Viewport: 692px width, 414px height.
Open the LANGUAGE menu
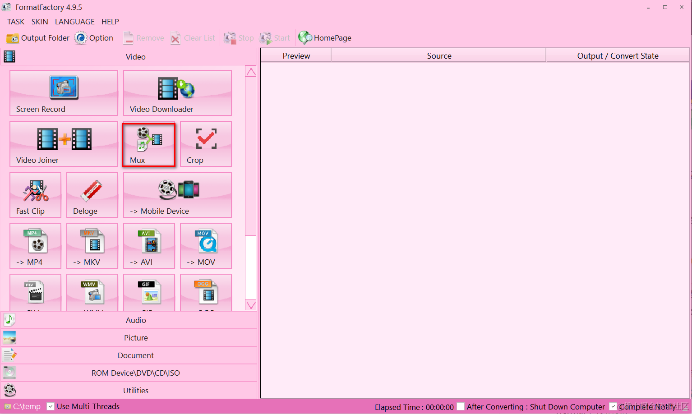(x=75, y=22)
